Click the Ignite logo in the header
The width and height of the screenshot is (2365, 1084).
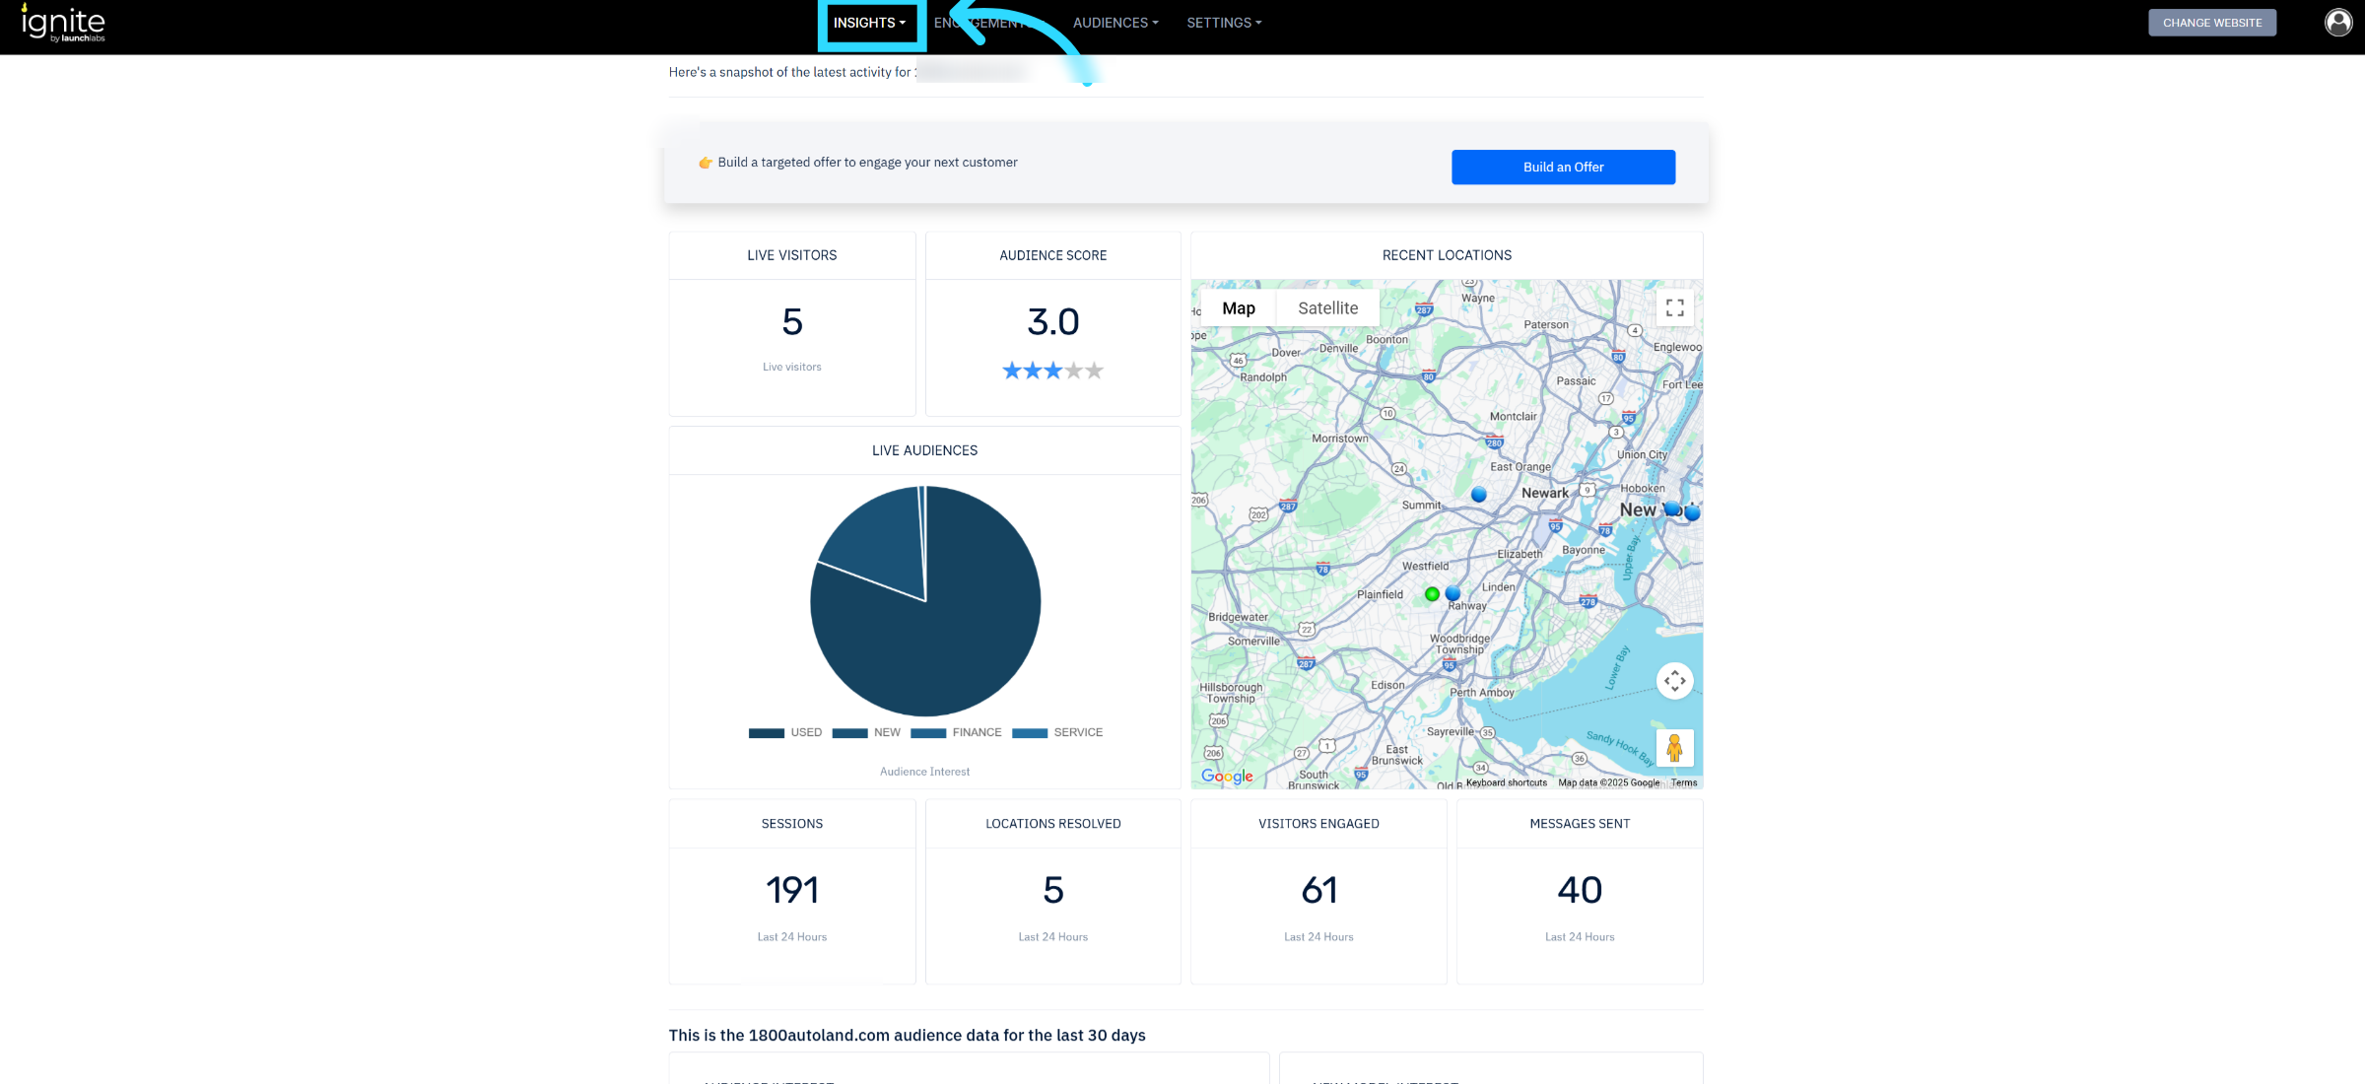point(64,23)
